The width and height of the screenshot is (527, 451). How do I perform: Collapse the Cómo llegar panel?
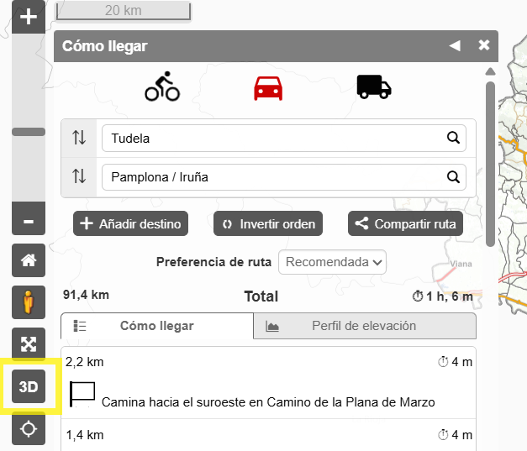(455, 45)
